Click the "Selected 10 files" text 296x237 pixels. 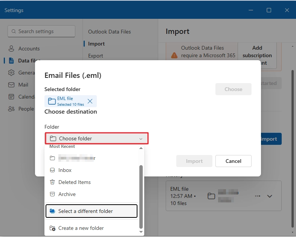click(70, 105)
